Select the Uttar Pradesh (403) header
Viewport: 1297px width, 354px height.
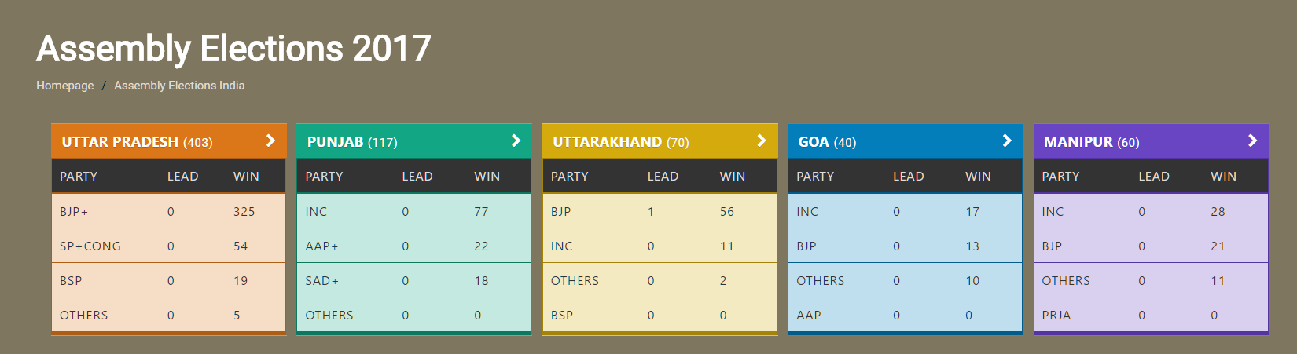pos(137,142)
